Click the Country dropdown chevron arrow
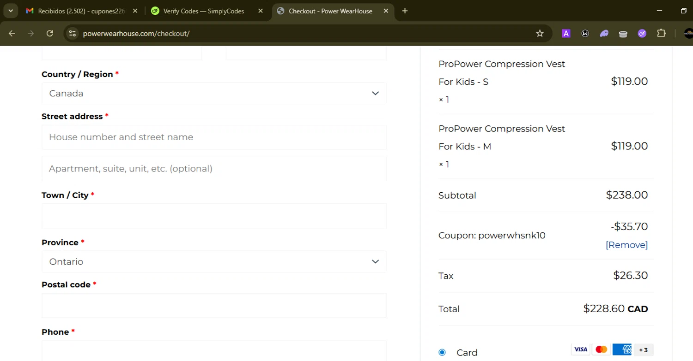The image size is (693, 361). 375,93
